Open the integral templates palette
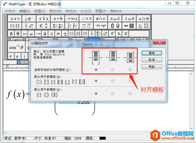The width and height of the screenshot is (196, 143). tap(72, 26)
